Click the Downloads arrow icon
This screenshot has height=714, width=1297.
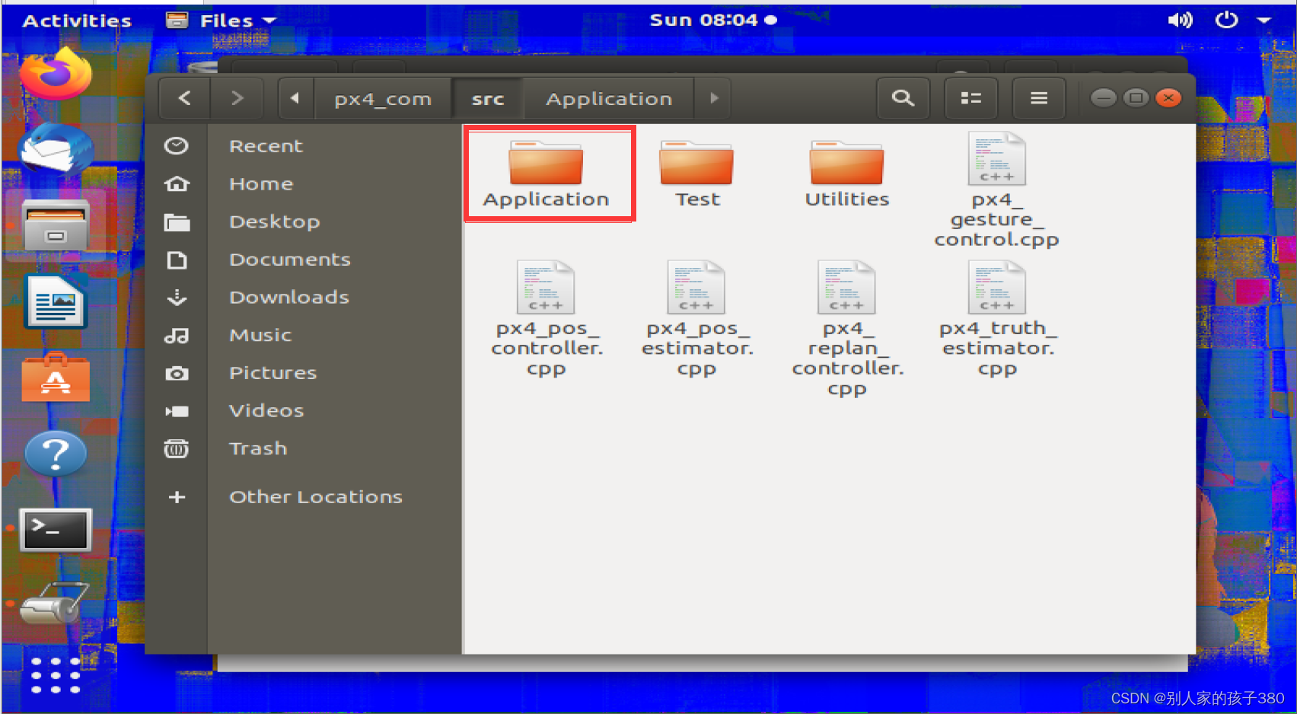pyautogui.click(x=177, y=298)
